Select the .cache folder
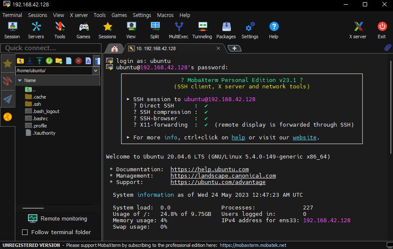The height and width of the screenshot is (249, 393). [35, 97]
